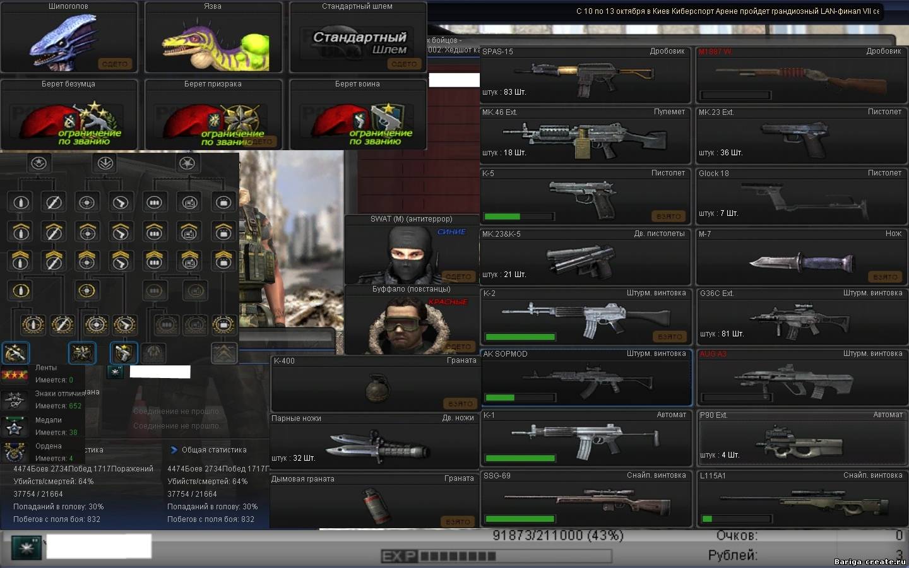The width and height of the screenshot is (909, 568).
Task: Click the SSG-69 durability bar
Action: coord(520,519)
